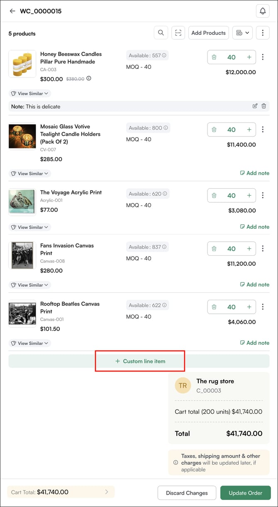Open the notifications bell
The height and width of the screenshot is (507, 278).
263,11
